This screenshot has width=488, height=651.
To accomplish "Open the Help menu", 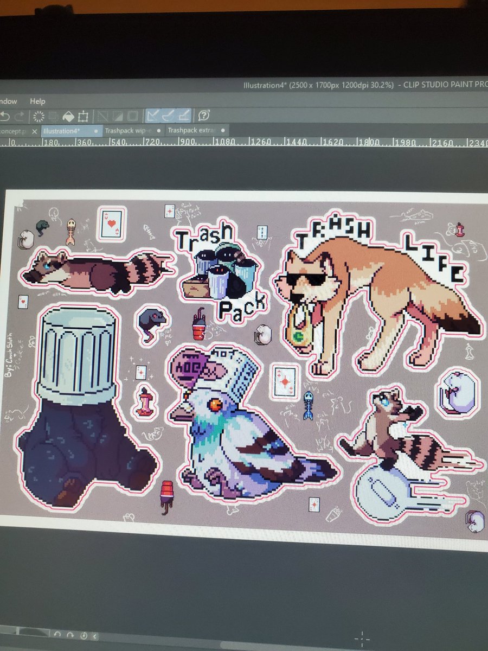I will (x=38, y=101).
